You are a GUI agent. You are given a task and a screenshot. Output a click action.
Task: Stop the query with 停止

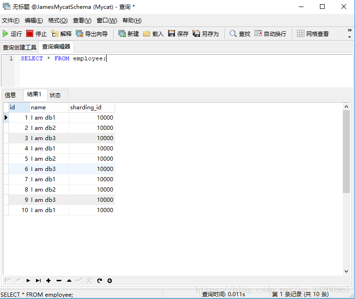36,34
